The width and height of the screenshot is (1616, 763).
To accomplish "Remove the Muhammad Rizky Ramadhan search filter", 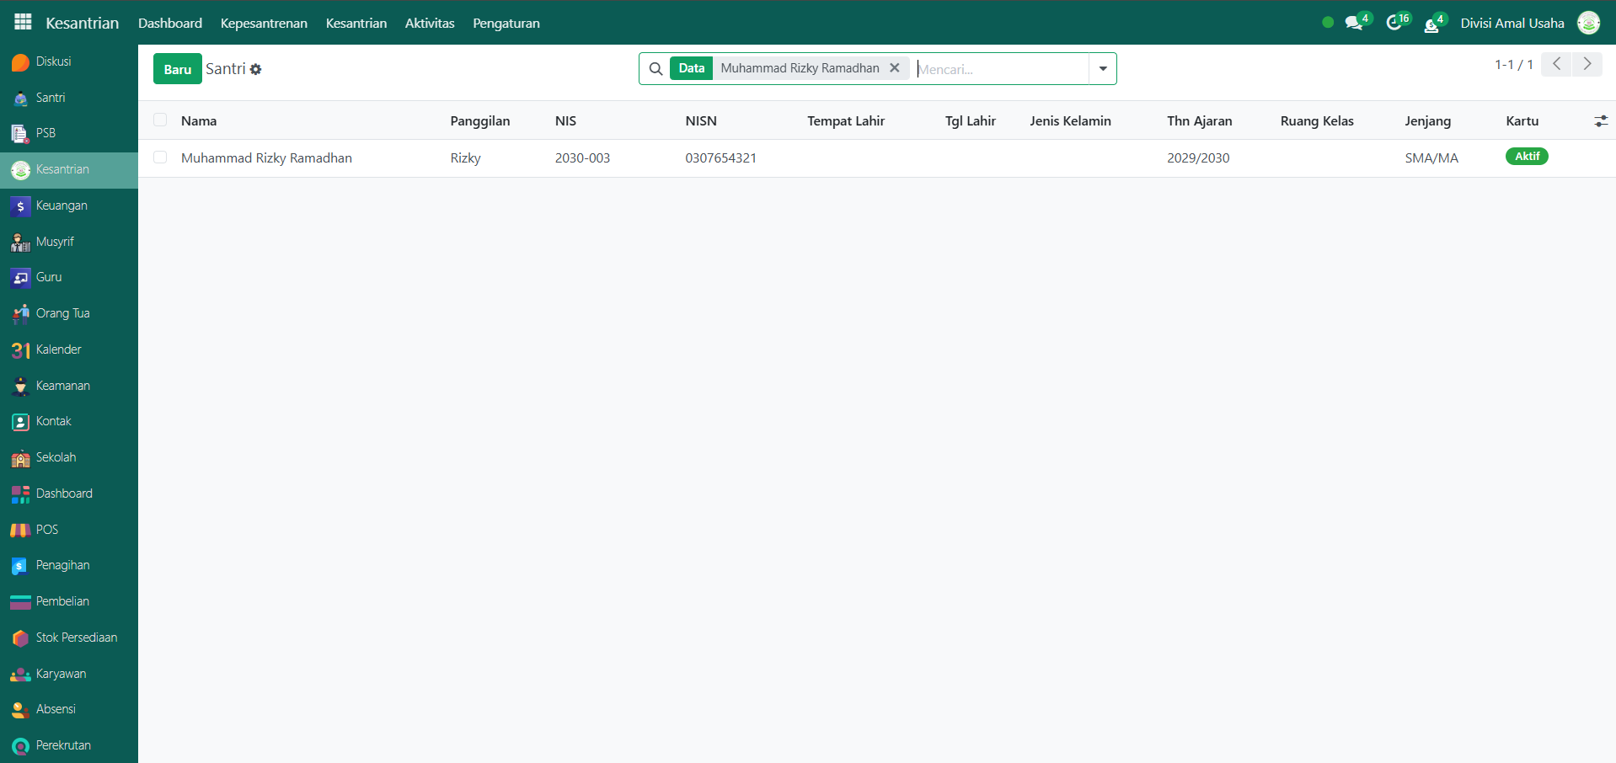I will click(895, 68).
